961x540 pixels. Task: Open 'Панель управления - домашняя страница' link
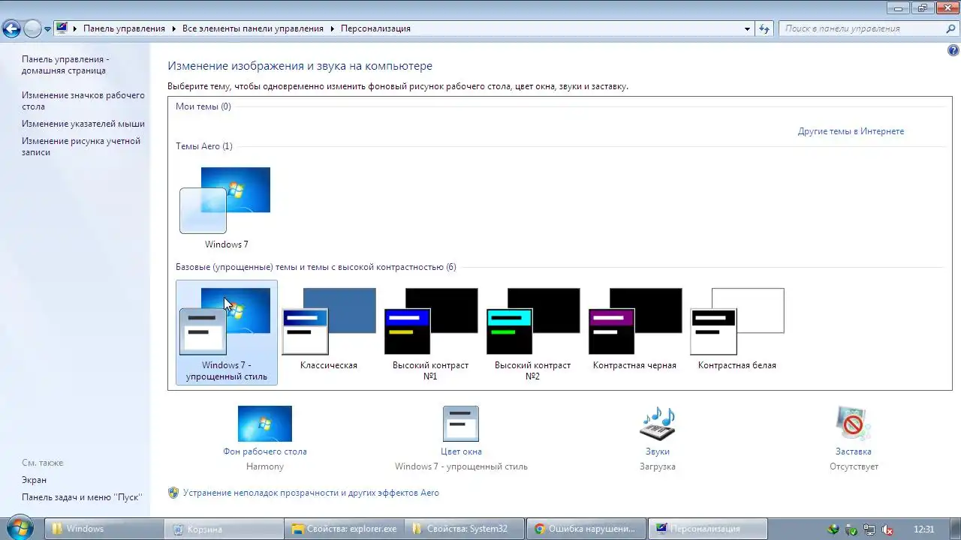click(65, 65)
